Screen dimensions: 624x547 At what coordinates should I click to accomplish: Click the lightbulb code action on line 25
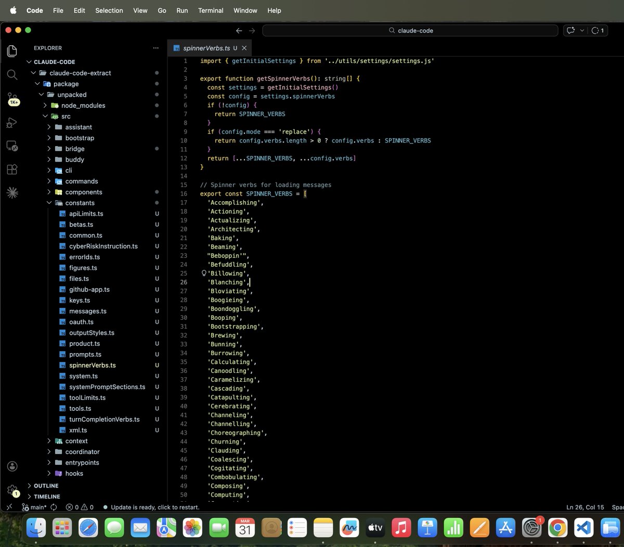pyautogui.click(x=204, y=273)
